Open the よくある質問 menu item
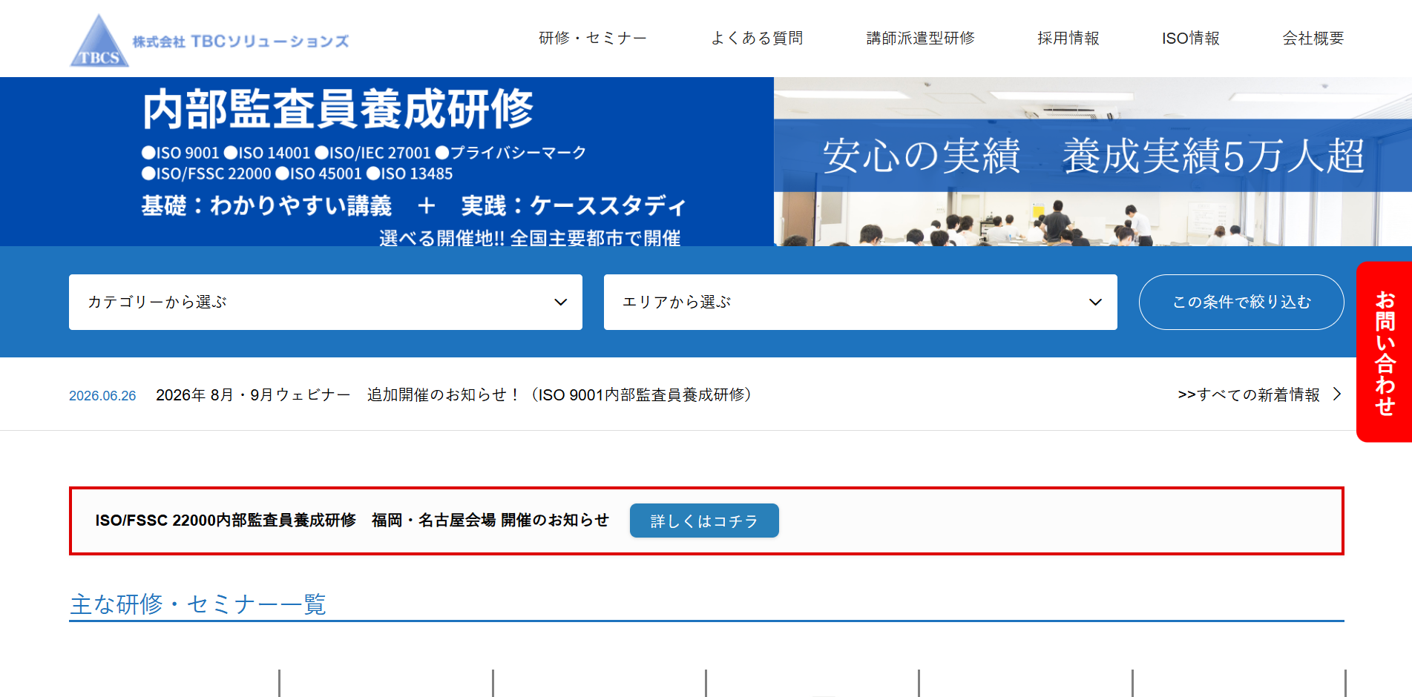Viewport: 1412px width, 697px height. pos(757,38)
